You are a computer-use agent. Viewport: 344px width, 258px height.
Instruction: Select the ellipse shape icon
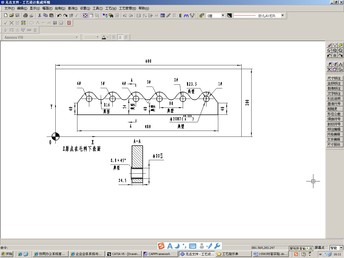tap(31, 23)
